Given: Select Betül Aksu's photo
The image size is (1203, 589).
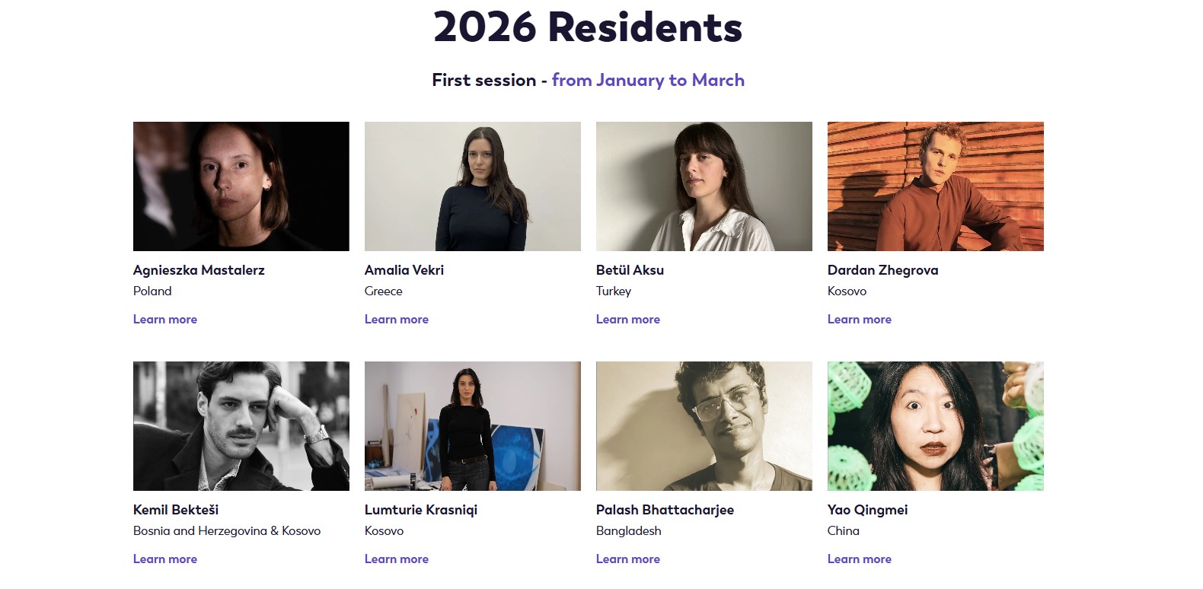Looking at the screenshot, I should [704, 186].
